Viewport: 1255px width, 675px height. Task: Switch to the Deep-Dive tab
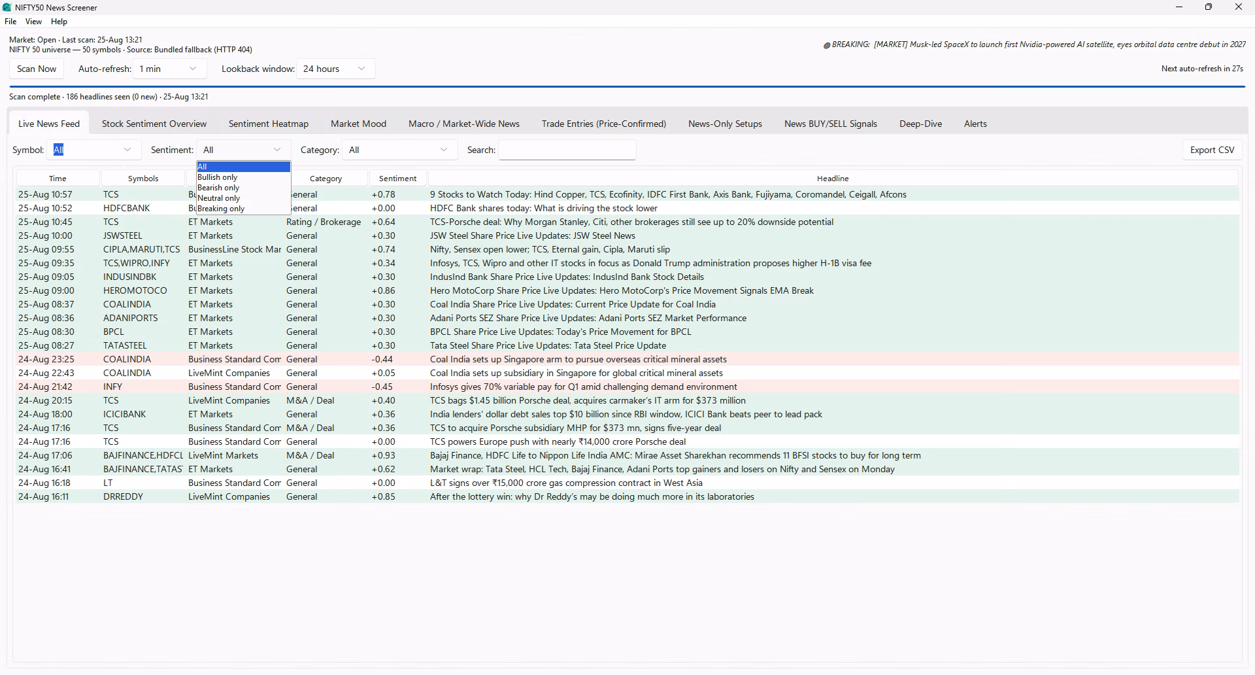(x=920, y=124)
